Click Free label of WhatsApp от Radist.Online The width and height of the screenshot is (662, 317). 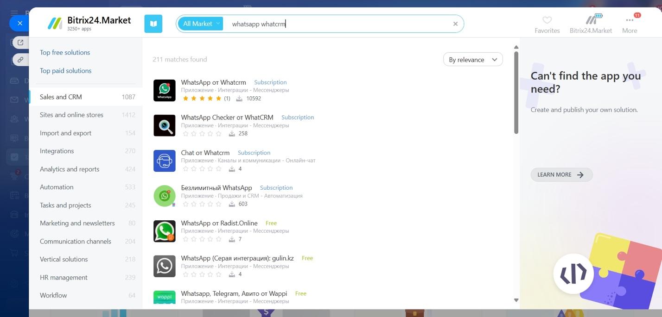click(x=271, y=223)
